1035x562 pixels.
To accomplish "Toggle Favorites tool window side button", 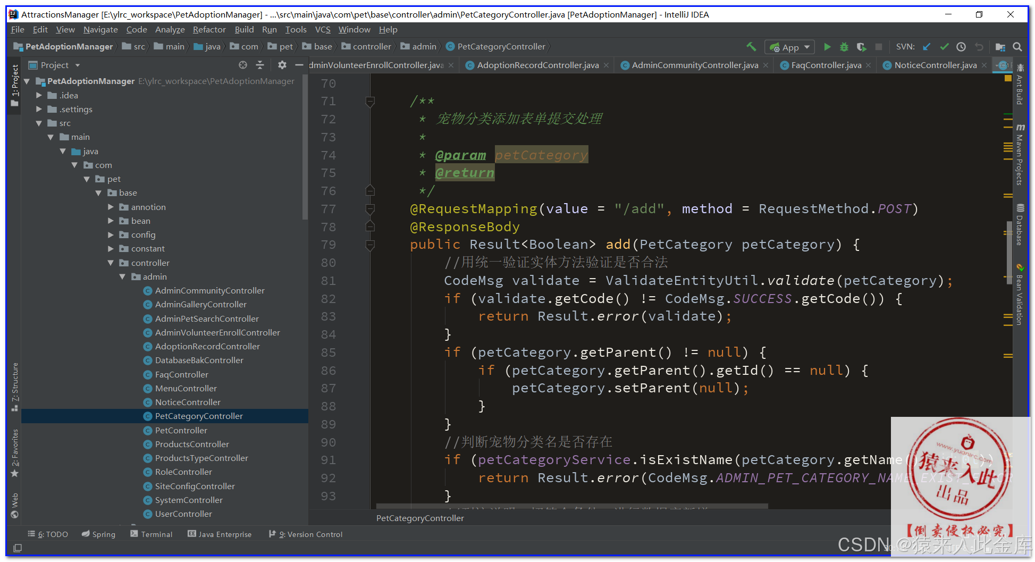I will click(15, 453).
